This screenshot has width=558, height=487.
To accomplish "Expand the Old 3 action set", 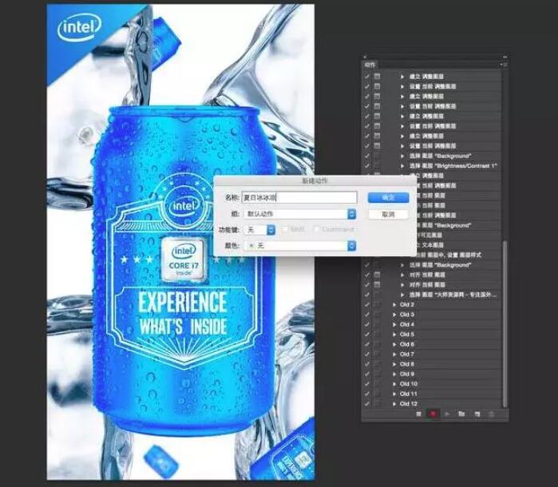I will point(394,315).
